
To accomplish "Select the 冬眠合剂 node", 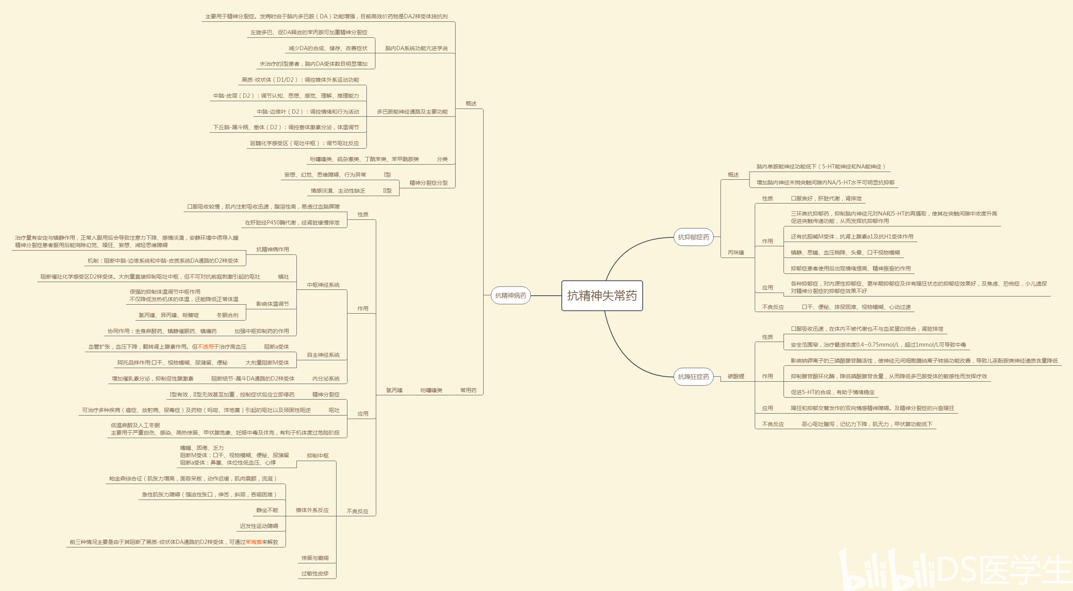I will 228,315.
